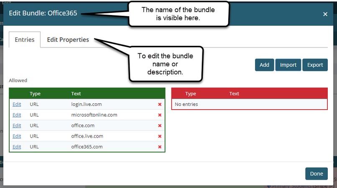Remove office.live.com entry with red X icon
The height and width of the screenshot is (188, 337).
coord(160,136)
